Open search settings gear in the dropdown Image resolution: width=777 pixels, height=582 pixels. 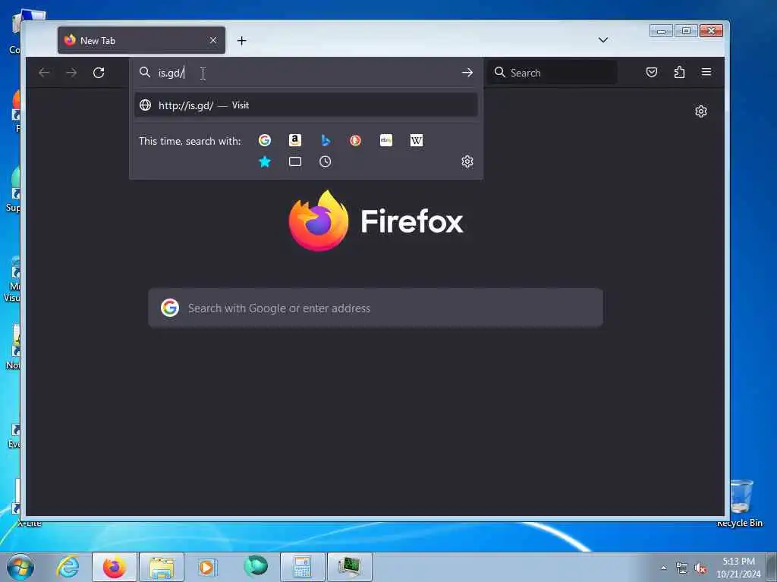(x=467, y=162)
